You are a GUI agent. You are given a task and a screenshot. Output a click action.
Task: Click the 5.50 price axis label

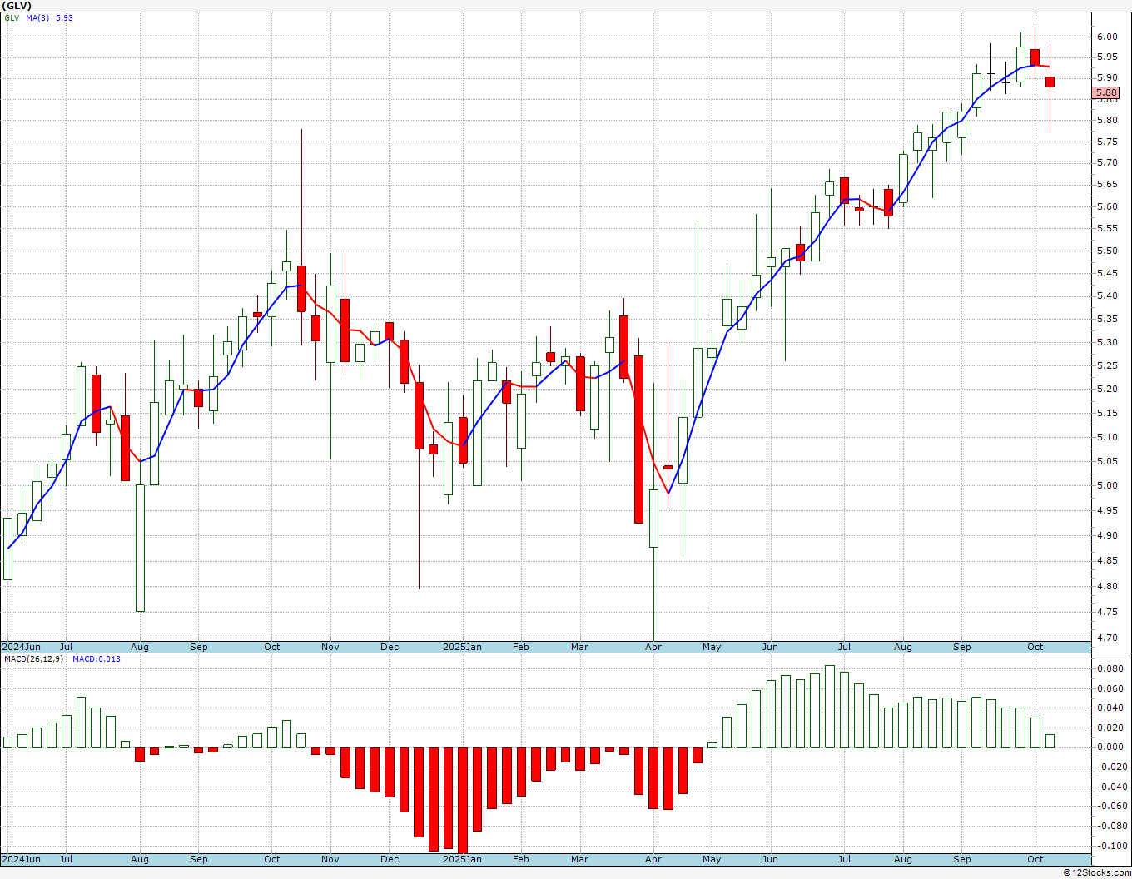(1107, 251)
